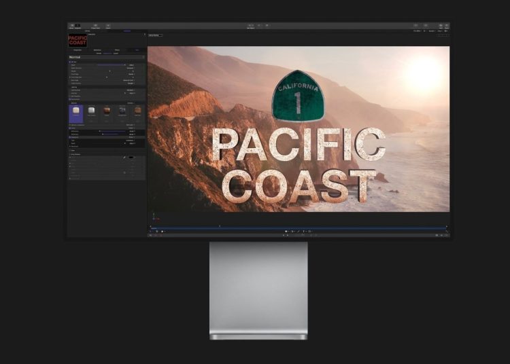The height and width of the screenshot is (364, 510).
Task: Toggle the checkbox below the material thumbnails
Action: tap(70, 125)
